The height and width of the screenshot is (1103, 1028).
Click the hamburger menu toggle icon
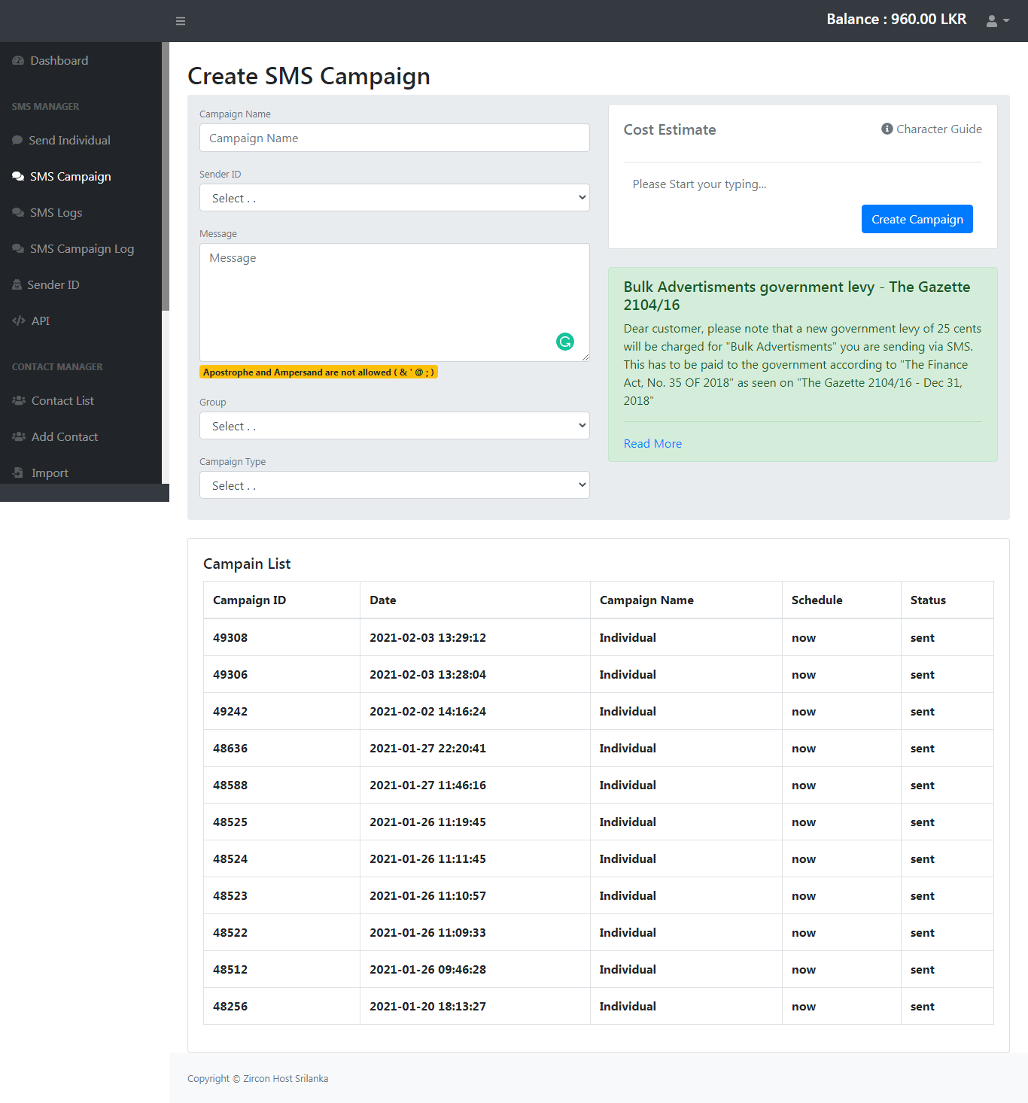pyautogui.click(x=181, y=21)
